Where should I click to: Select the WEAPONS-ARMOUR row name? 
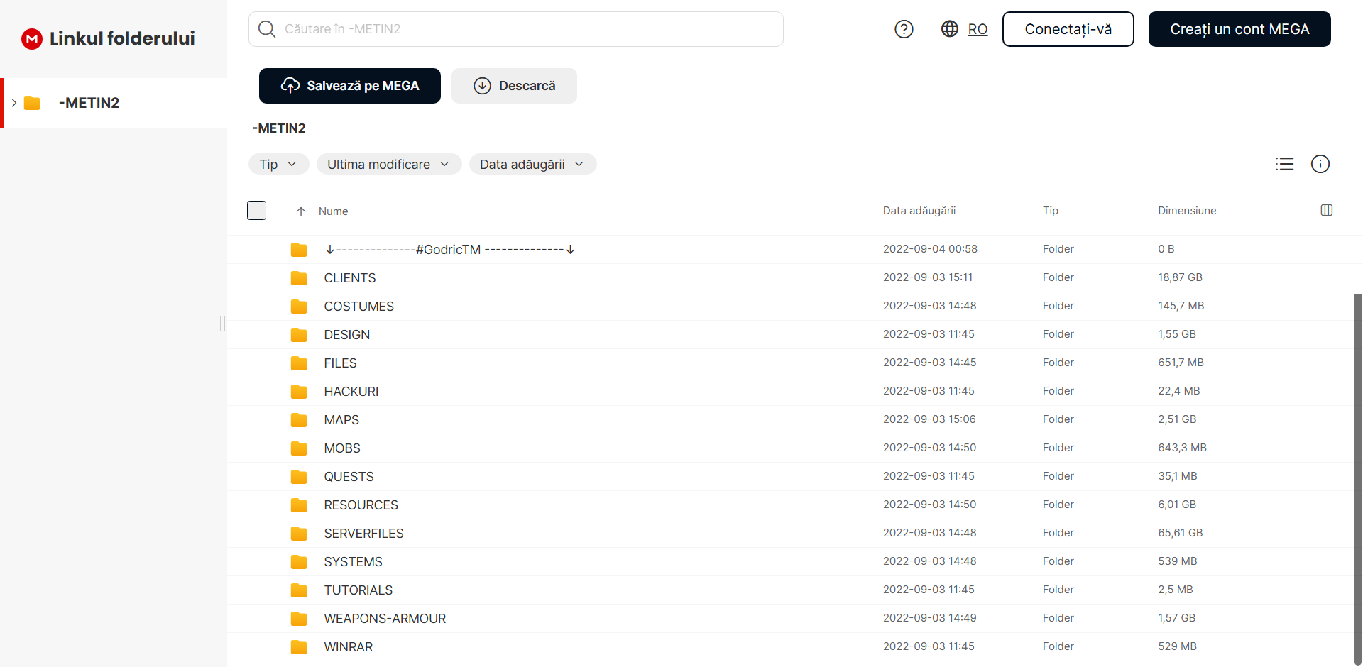click(385, 619)
